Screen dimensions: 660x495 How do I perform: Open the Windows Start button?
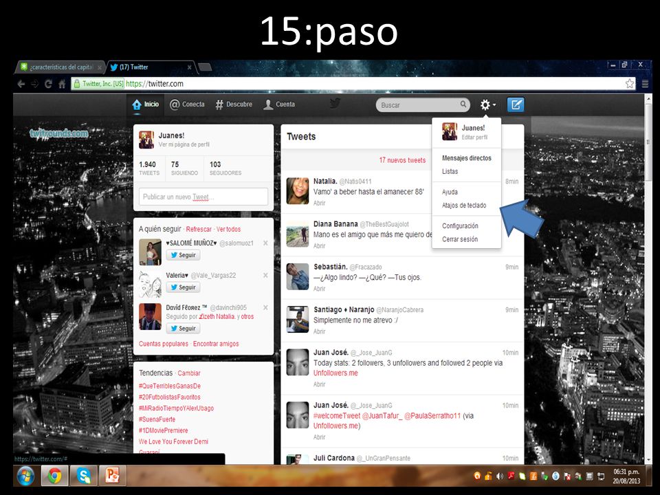click(25, 476)
